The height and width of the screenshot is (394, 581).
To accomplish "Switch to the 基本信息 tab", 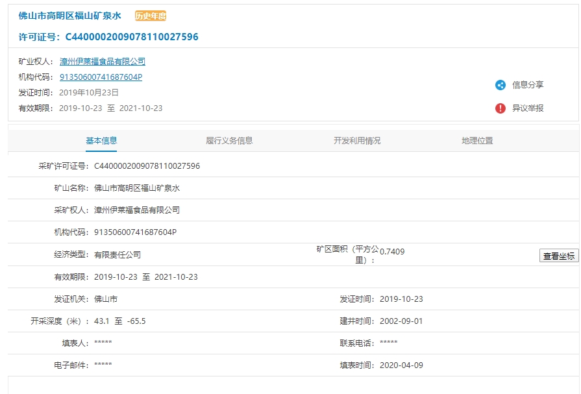I will point(101,141).
